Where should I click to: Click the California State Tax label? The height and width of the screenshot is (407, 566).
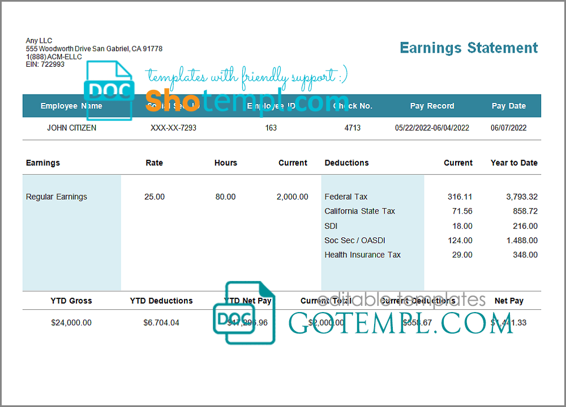(359, 211)
